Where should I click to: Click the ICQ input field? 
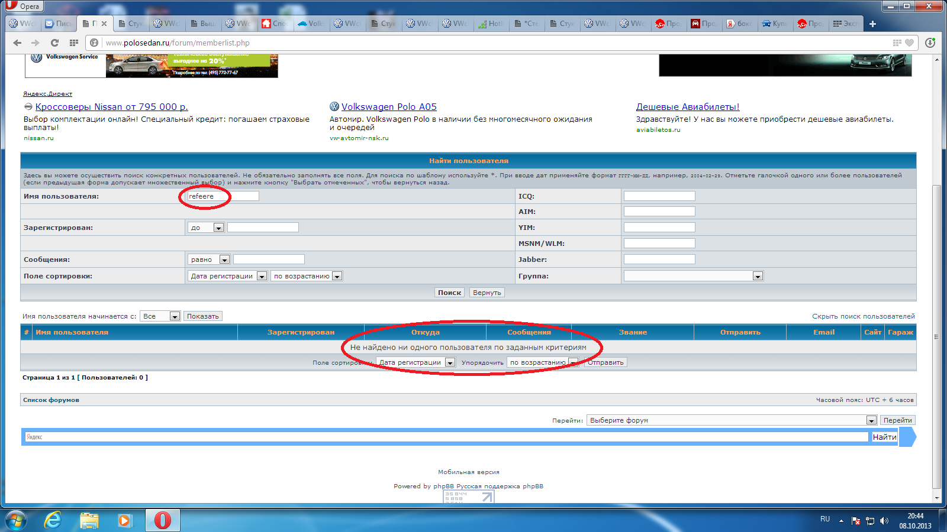pos(659,196)
